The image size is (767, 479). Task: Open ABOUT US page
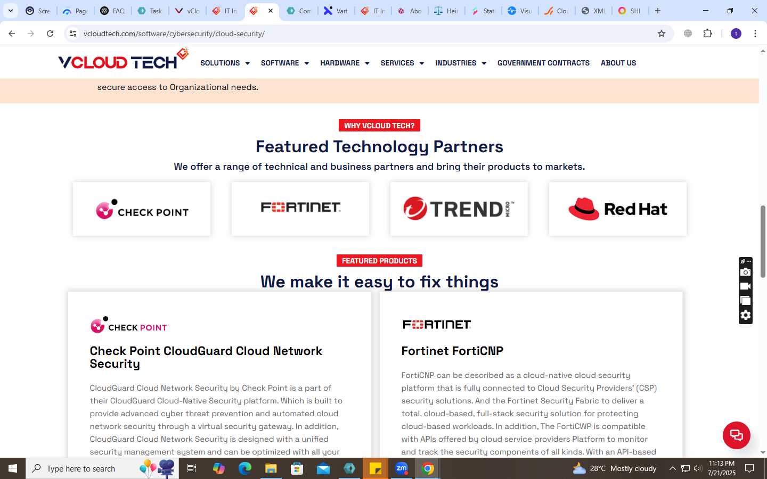pos(618,63)
